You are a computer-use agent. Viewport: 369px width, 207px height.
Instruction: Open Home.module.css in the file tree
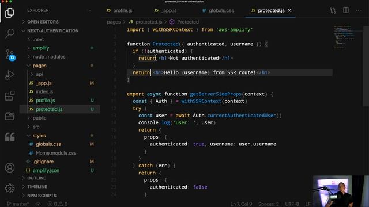[x=56, y=153]
